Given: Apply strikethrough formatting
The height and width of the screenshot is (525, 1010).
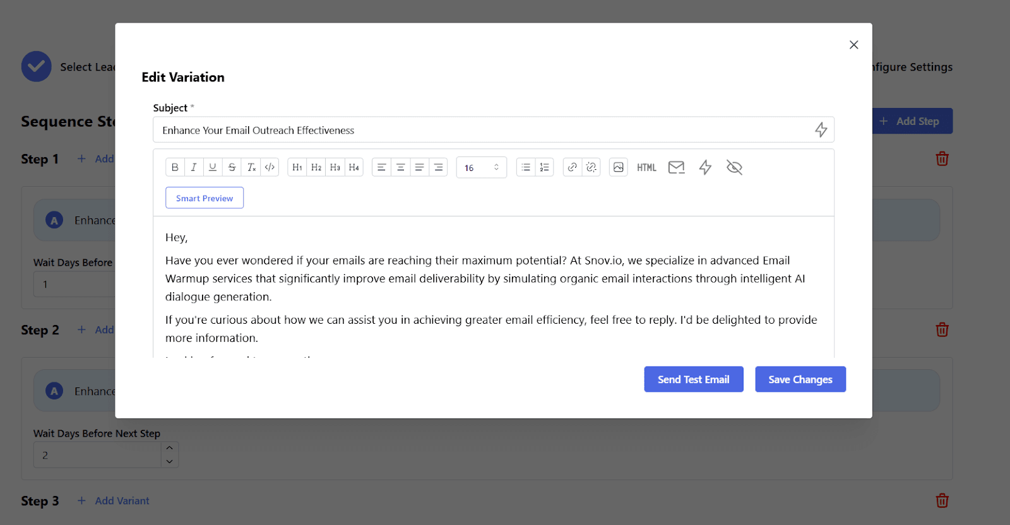Looking at the screenshot, I should [x=232, y=167].
